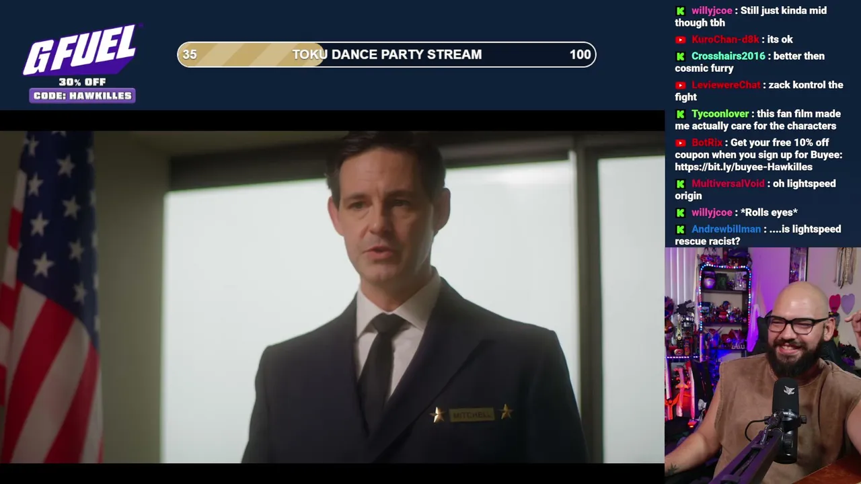Click the Kick icon beside Tycoonlover

(680, 114)
